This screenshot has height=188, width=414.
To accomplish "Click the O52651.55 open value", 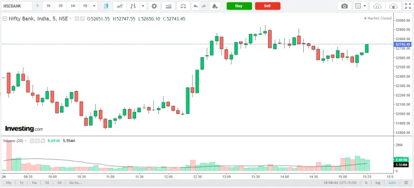I will (98, 19).
